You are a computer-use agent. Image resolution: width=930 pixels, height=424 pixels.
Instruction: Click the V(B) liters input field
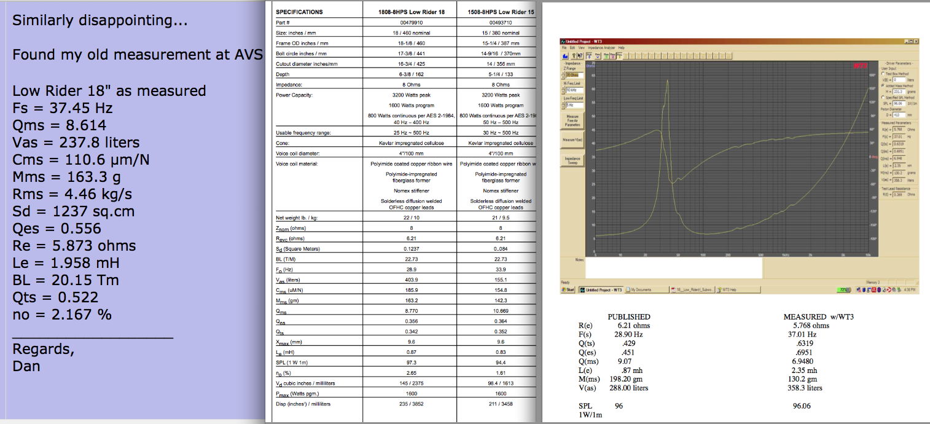[x=899, y=80]
